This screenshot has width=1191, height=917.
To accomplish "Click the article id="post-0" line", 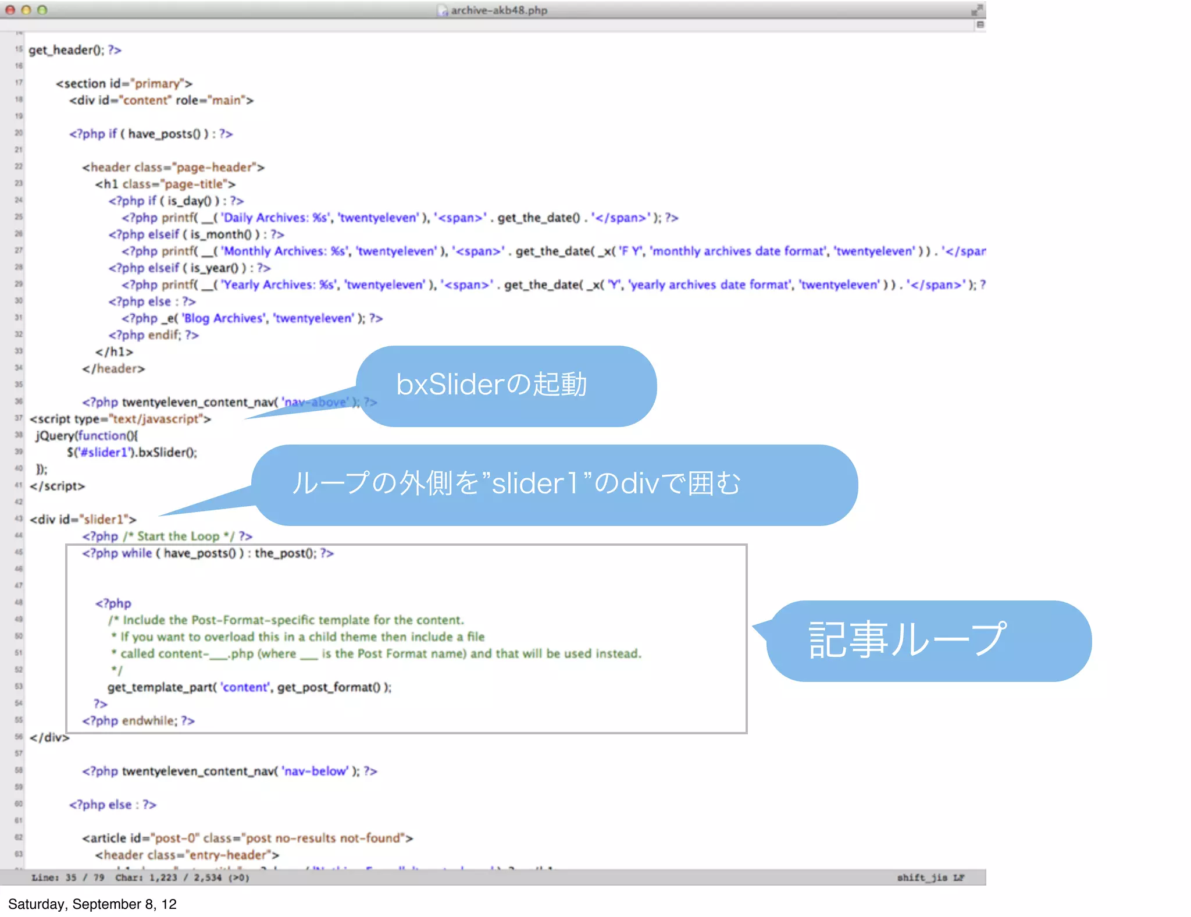I will 247,838.
